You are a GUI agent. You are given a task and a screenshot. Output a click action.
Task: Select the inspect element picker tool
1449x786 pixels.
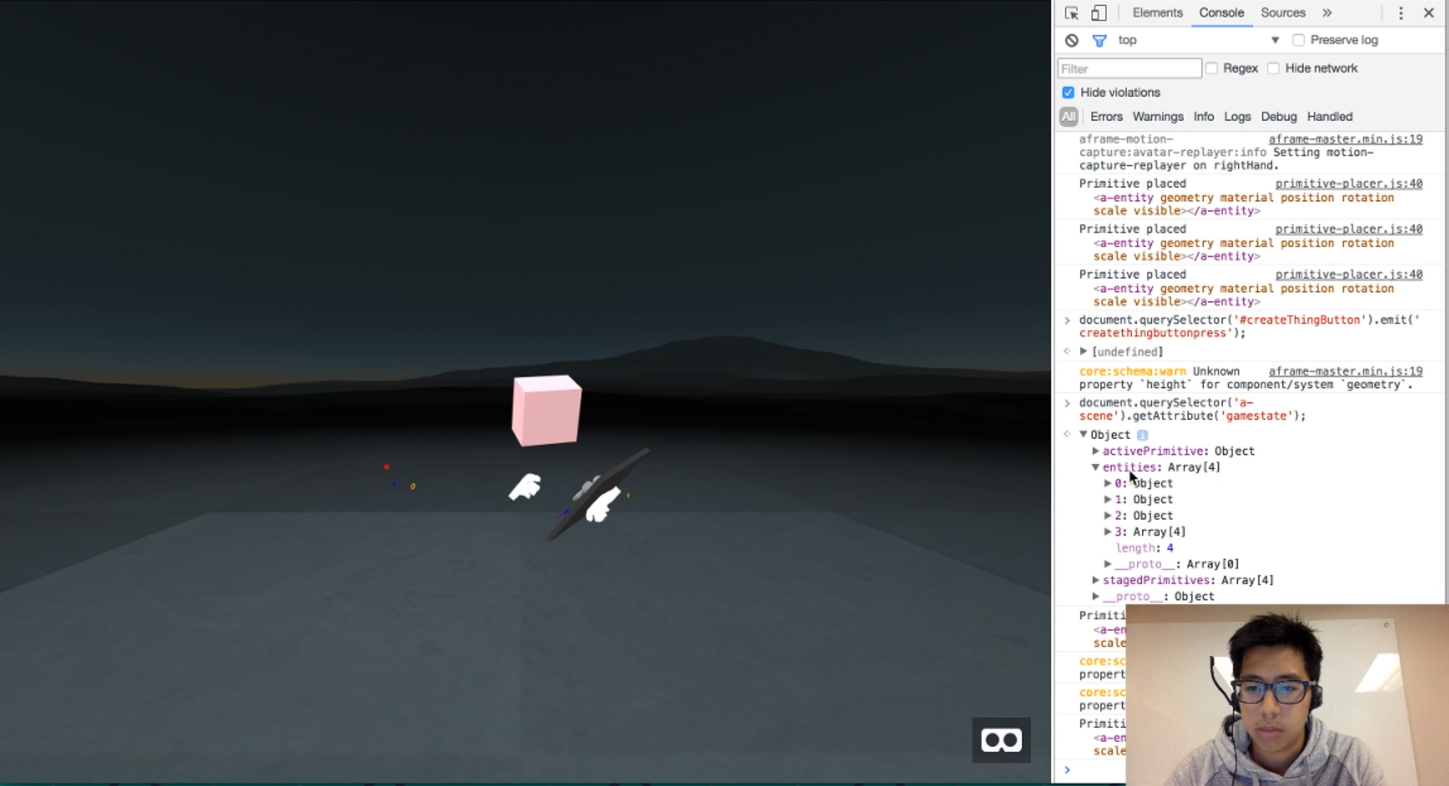(1071, 12)
